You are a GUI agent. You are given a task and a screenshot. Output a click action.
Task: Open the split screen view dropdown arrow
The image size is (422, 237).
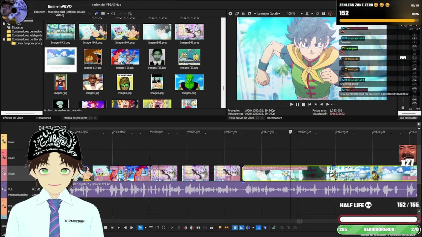255,13
